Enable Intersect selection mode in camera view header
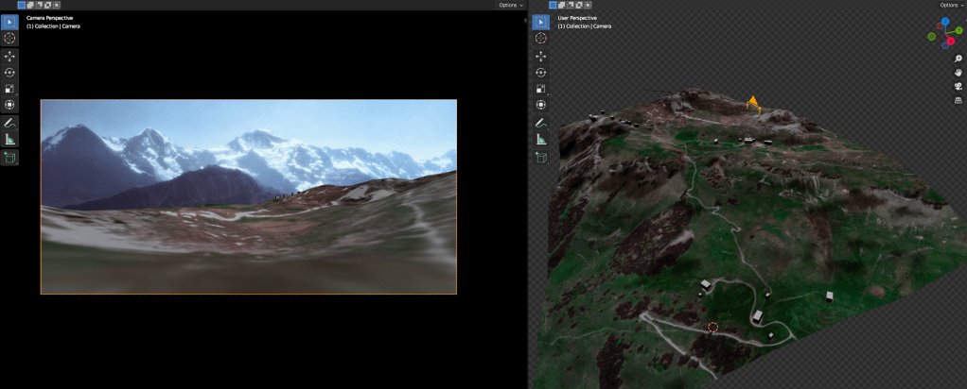This screenshot has height=389, width=967. tap(56, 5)
